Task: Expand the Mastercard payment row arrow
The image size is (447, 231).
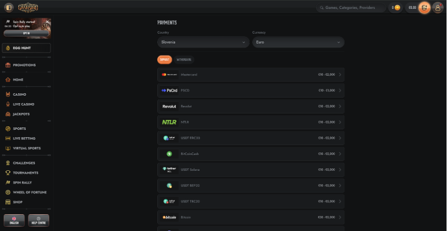Action: pos(340,75)
